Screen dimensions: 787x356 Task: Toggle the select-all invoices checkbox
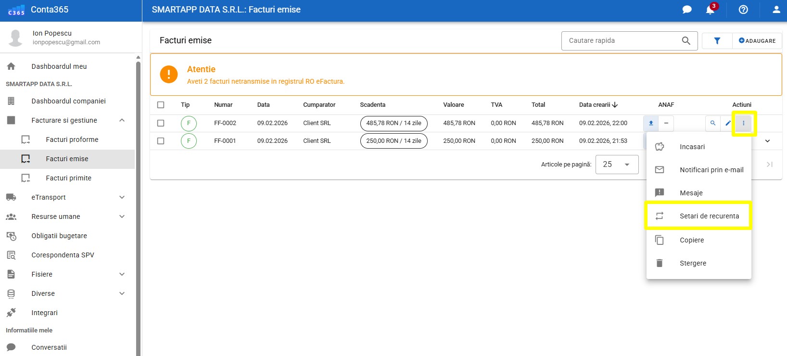point(161,105)
